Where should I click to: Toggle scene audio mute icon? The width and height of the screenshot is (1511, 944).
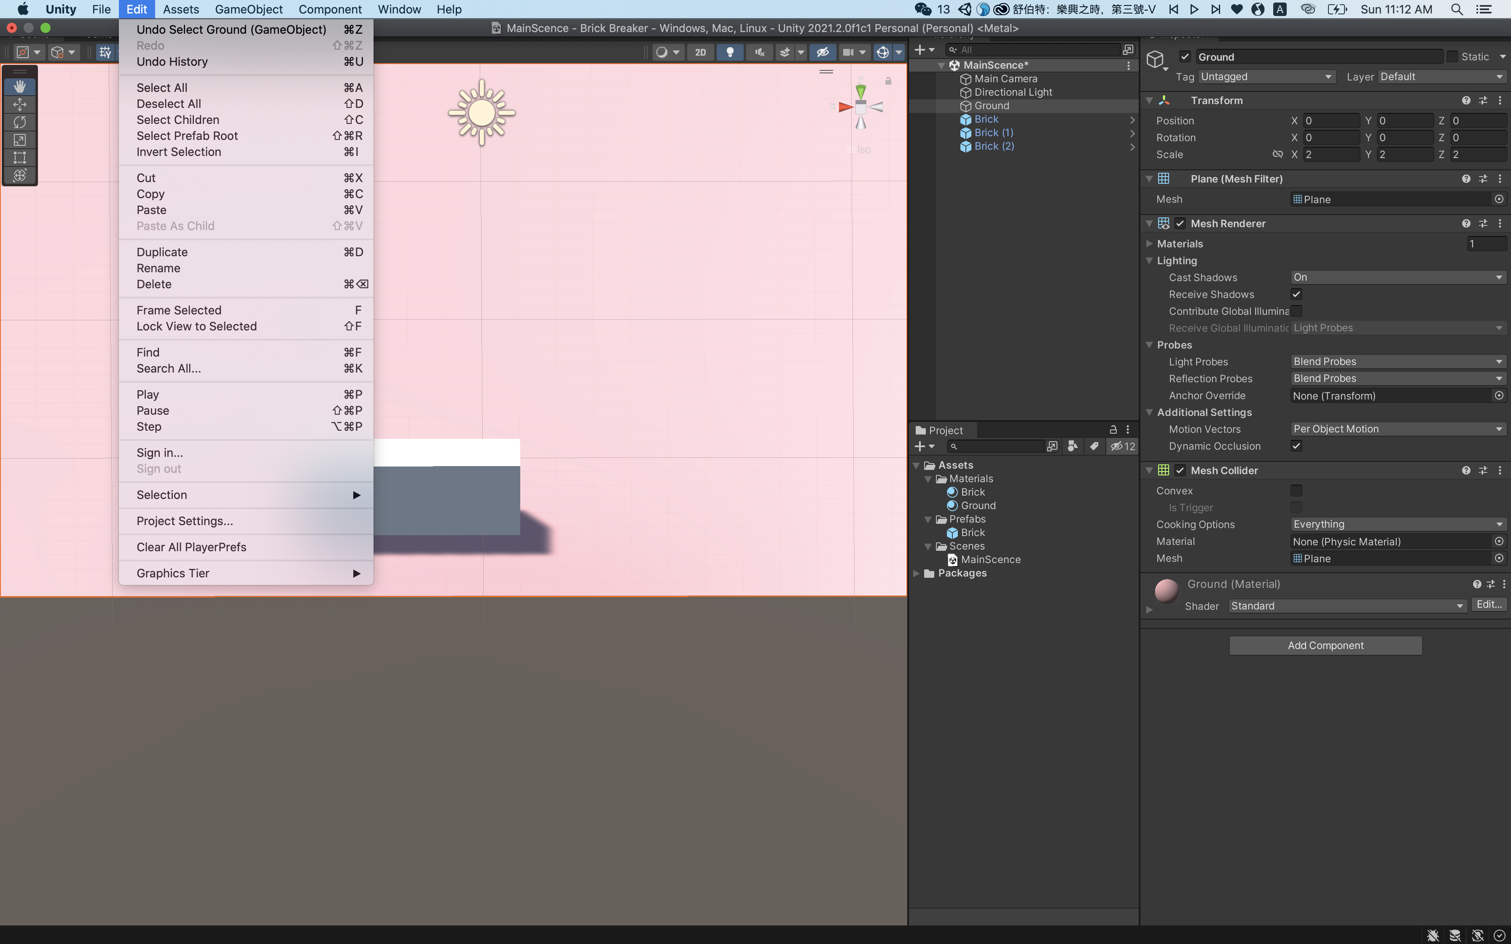point(759,52)
